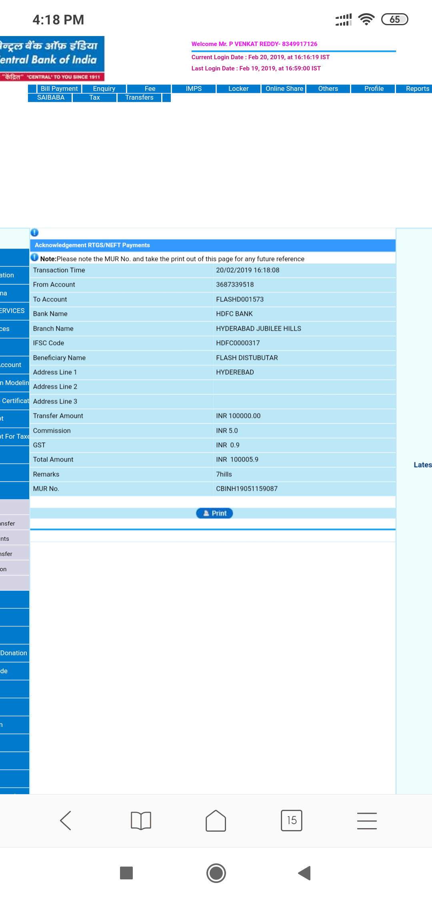Tap the Android back triangle button
This screenshot has height=899, width=432.
[x=305, y=873]
